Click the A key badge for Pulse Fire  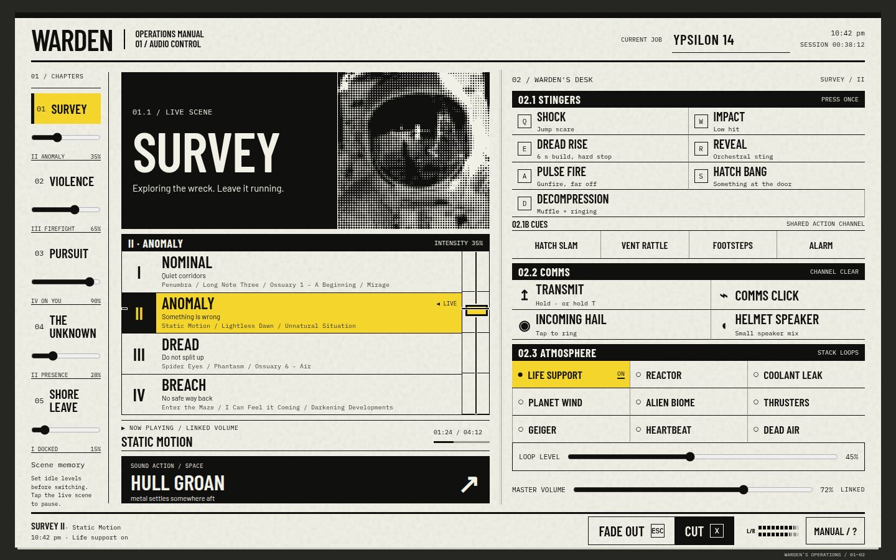coord(525,176)
